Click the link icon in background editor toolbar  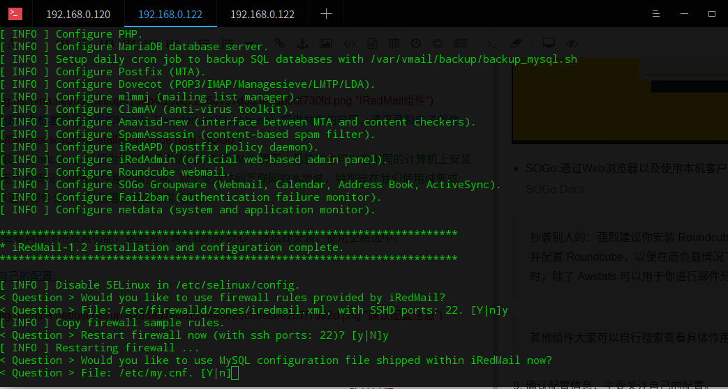(x=279, y=43)
